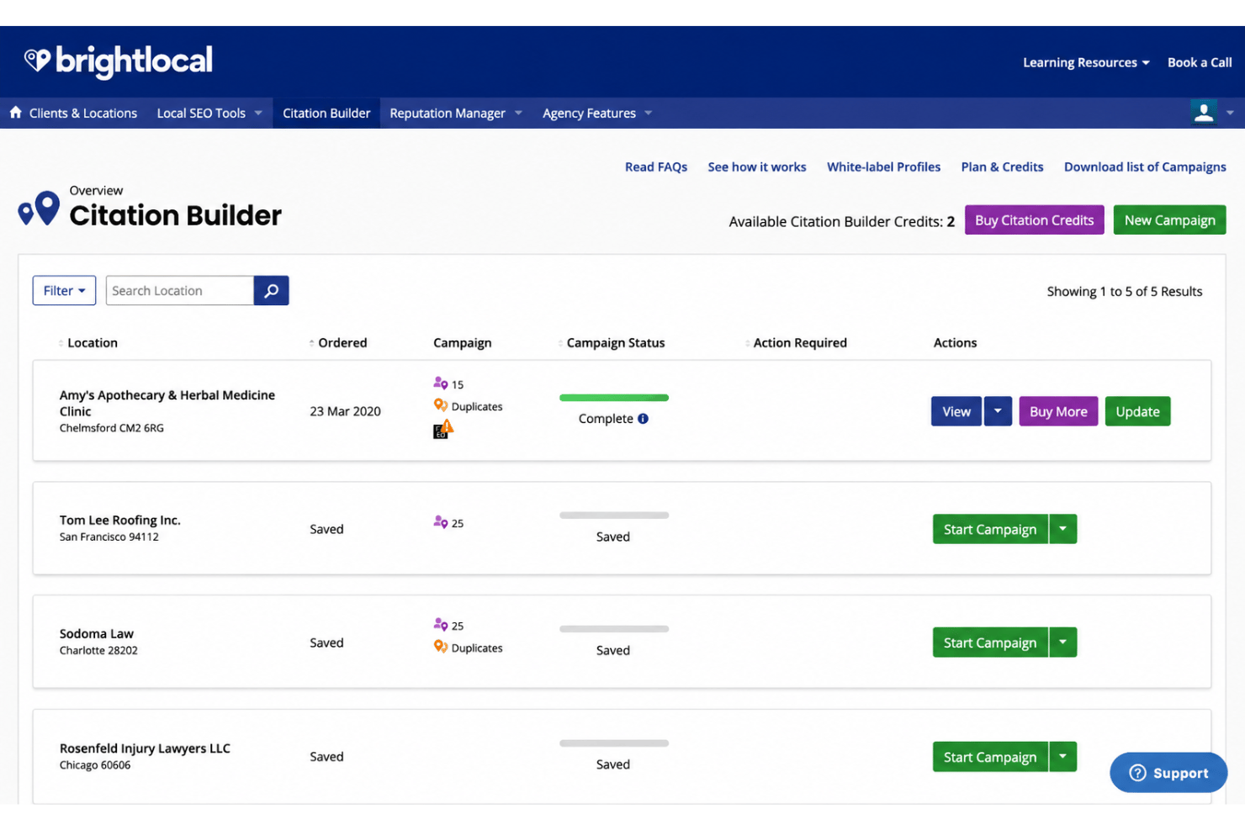Sort by Campaign Status column
Image resolution: width=1245 pixels, height=830 pixels.
click(612, 343)
